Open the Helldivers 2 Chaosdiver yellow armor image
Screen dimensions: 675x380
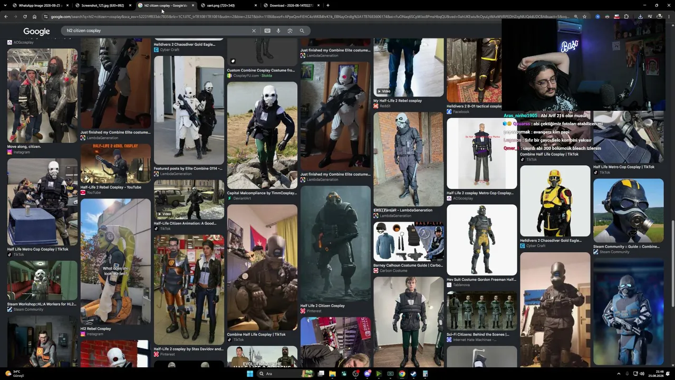point(555,201)
